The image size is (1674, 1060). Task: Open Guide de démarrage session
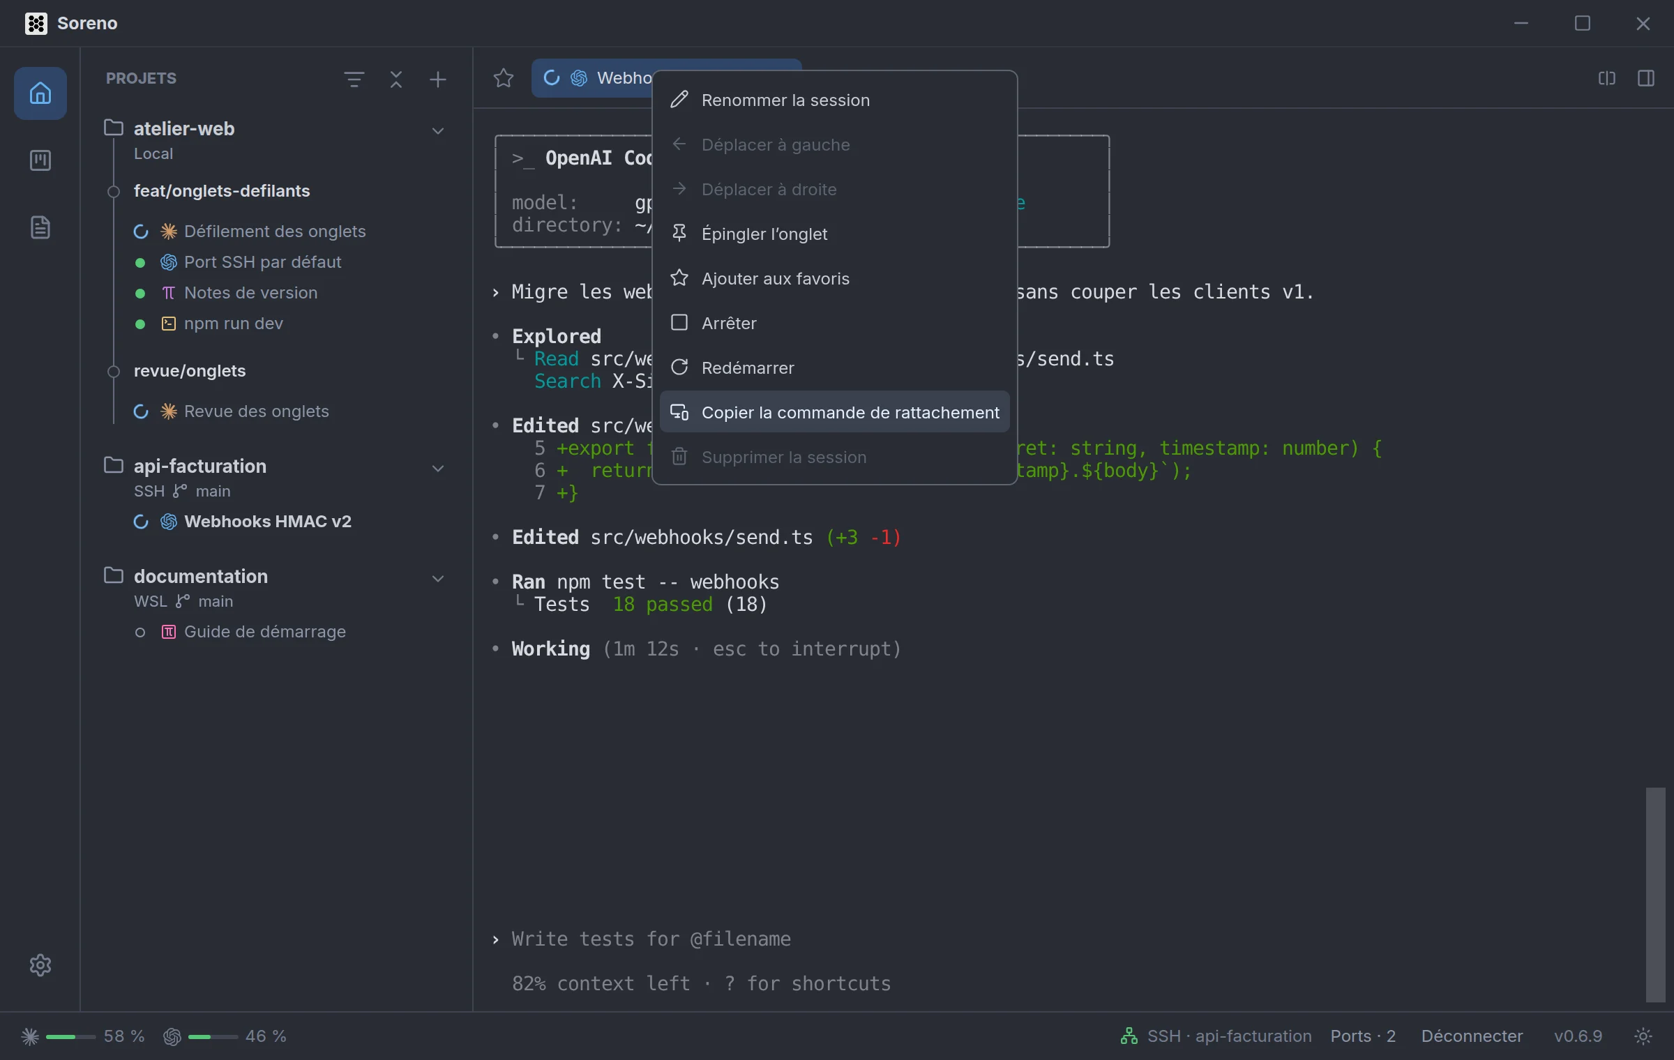tap(265, 632)
